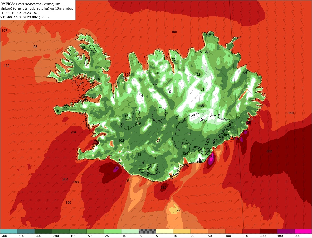Click the positive 300 label on the legend

[263, 236]
